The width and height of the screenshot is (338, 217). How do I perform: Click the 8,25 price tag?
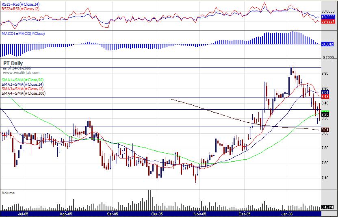click(x=325, y=114)
